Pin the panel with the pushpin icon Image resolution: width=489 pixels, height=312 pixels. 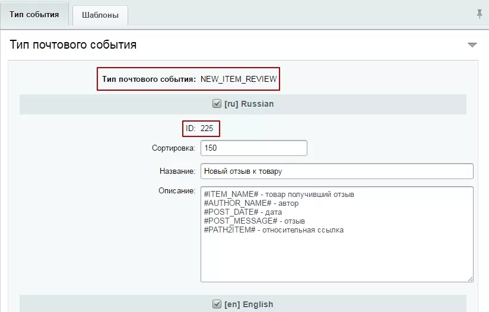pos(480,14)
